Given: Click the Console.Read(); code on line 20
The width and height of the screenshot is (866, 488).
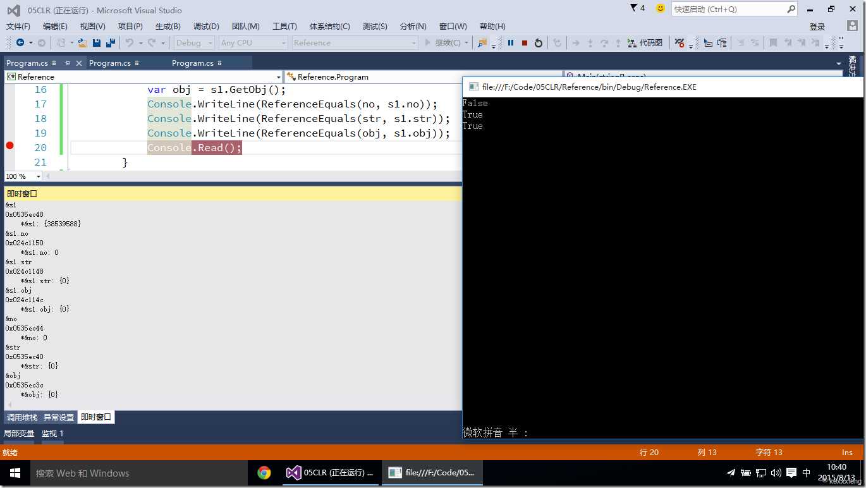Looking at the screenshot, I should coord(195,147).
